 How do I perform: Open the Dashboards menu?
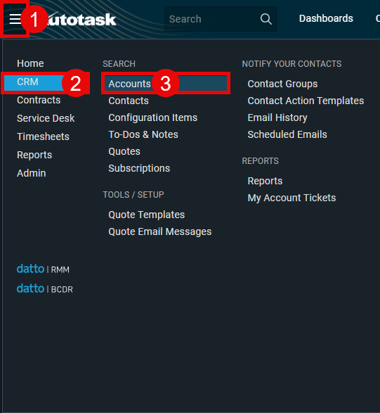pyautogui.click(x=326, y=18)
